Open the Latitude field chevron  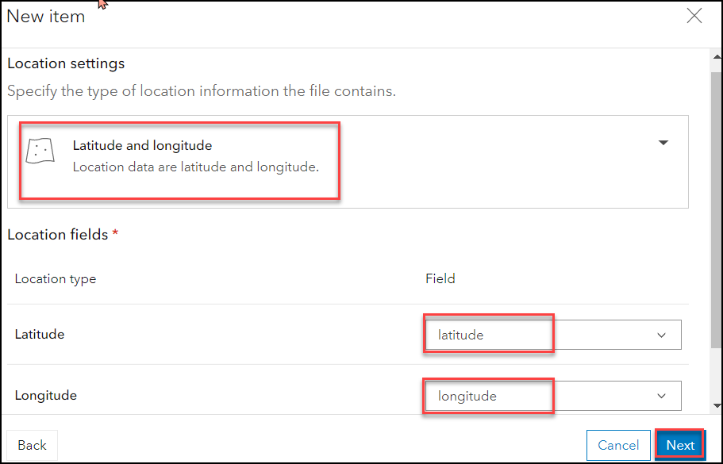point(662,336)
